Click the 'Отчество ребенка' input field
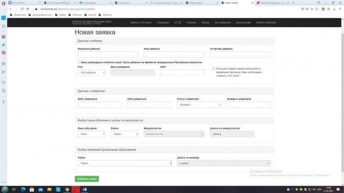The height and width of the screenshot is (193, 344). 240,54
